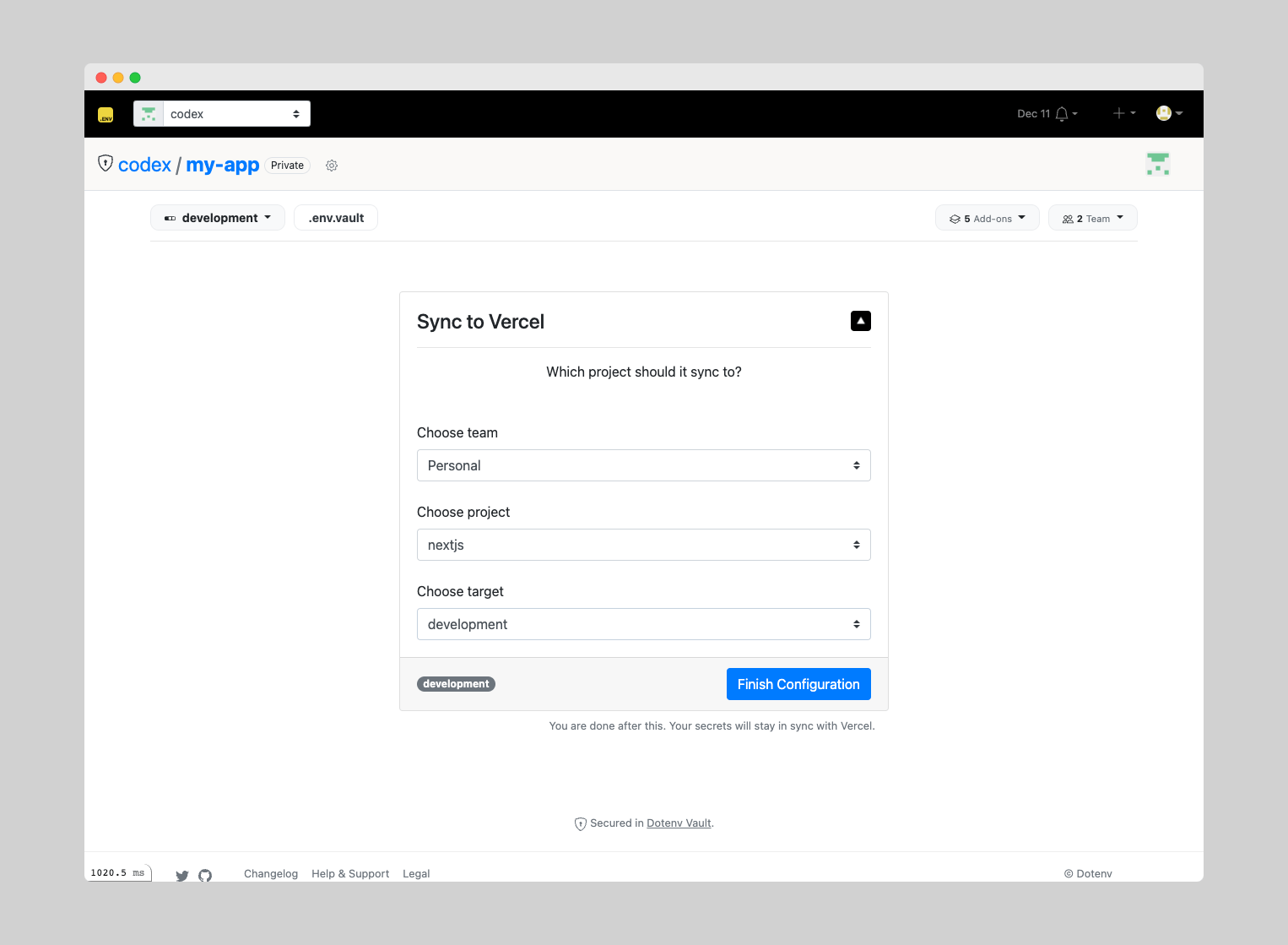Click the codex organization avatar on the right

[x=1158, y=164]
